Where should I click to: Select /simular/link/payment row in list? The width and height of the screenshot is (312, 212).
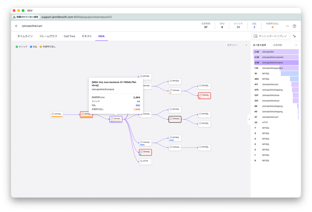[x=272, y=68]
